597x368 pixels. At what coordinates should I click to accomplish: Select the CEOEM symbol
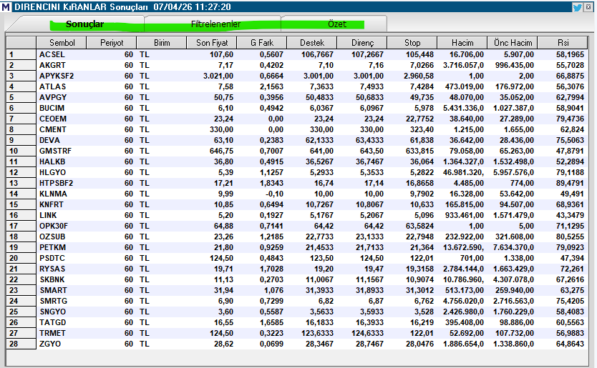coord(53,119)
